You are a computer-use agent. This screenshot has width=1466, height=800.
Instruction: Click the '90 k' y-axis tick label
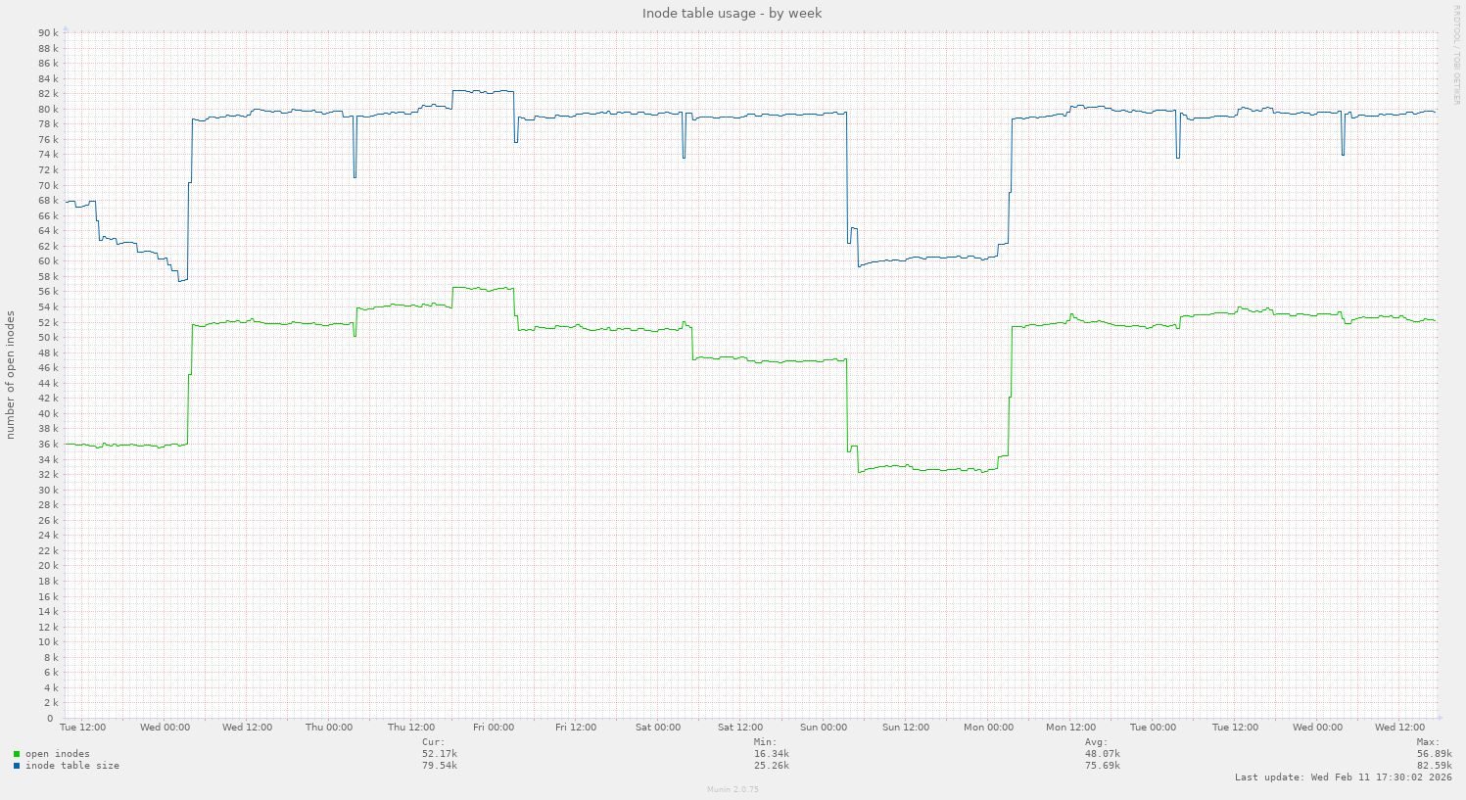click(x=46, y=33)
